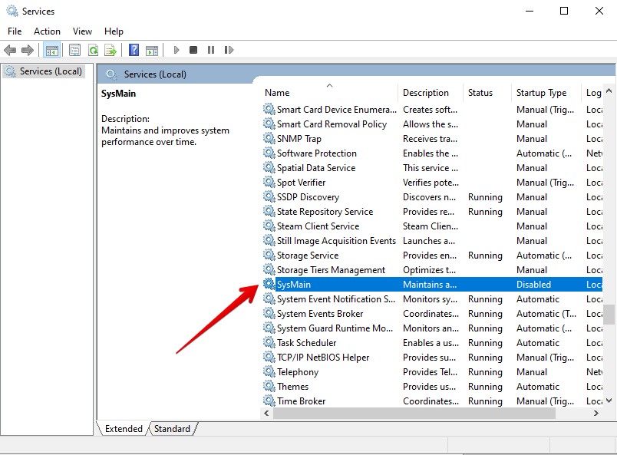Click the gear icon beside Storage Service

coord(269,255)
